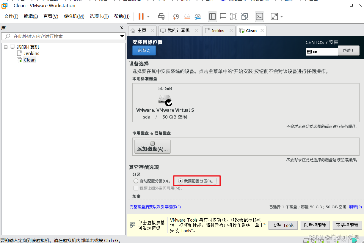Open 完整磁盘摘要以及引导程序(F) link
The width and height of the screenshot is (364, 243).
coord(157,207)
